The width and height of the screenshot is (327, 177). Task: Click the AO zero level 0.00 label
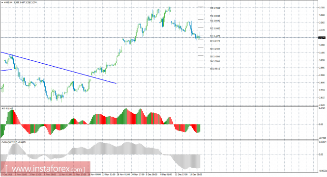[x=321, y=125]
